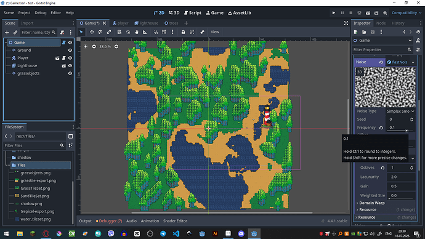Screen dimensions: 425x239
Task: Click the Add Child Node plus icon
Action: (x=7, y=33)
